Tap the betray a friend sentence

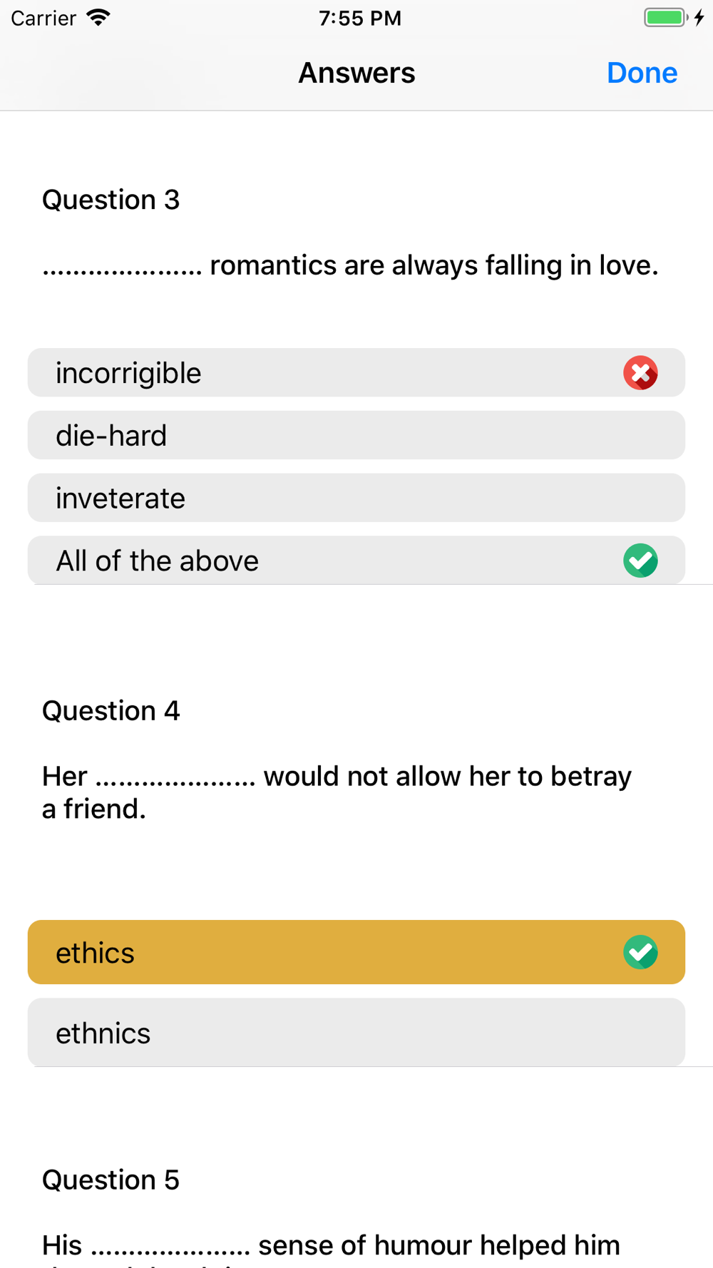pyautogui.click(x=337, y=792)
